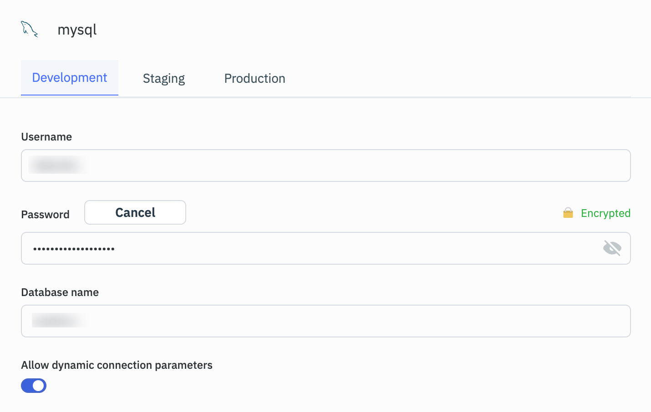Click the Allow dynamic connection parameters label

pyautogui.click(x=117, y=365)
